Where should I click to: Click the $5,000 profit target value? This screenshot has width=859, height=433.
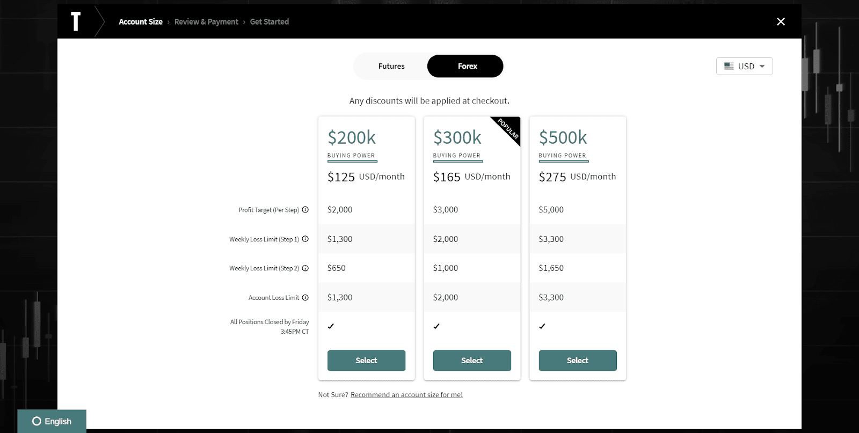551,210
